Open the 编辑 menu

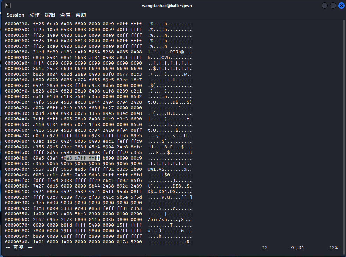tap(50, 15)
